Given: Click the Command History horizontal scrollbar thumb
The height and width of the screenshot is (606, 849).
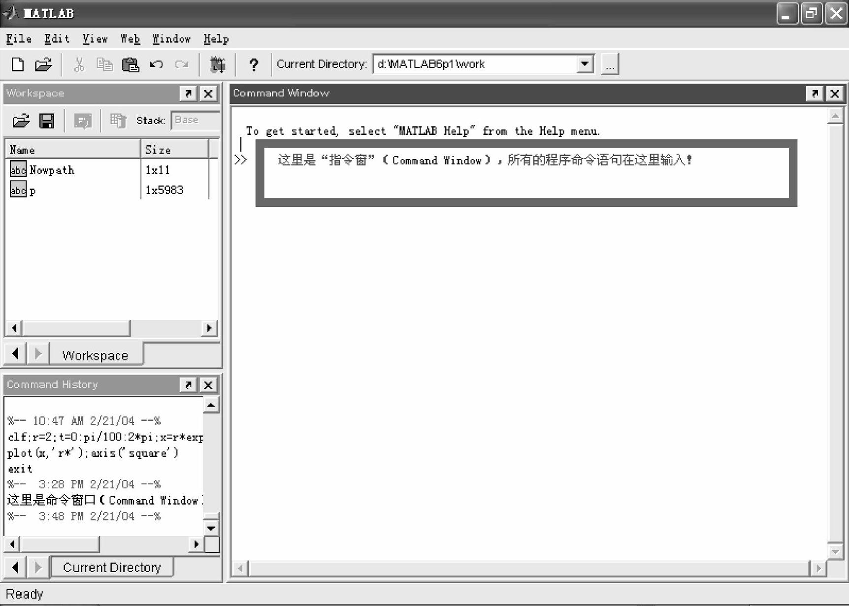Looking at the screenshot, I should (x=60, y=544).
